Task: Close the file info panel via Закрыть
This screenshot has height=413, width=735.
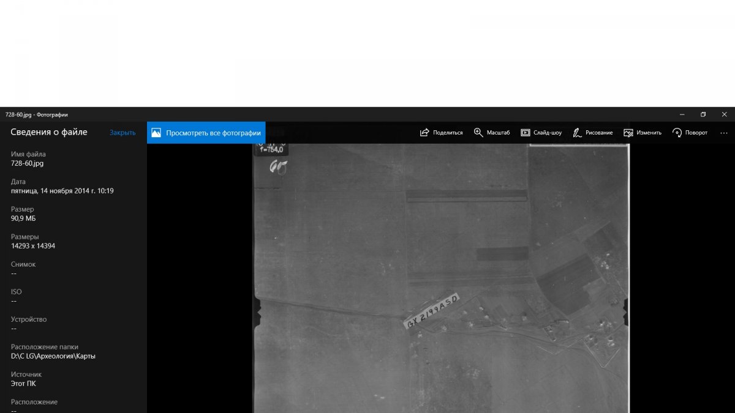Action: 123,133
